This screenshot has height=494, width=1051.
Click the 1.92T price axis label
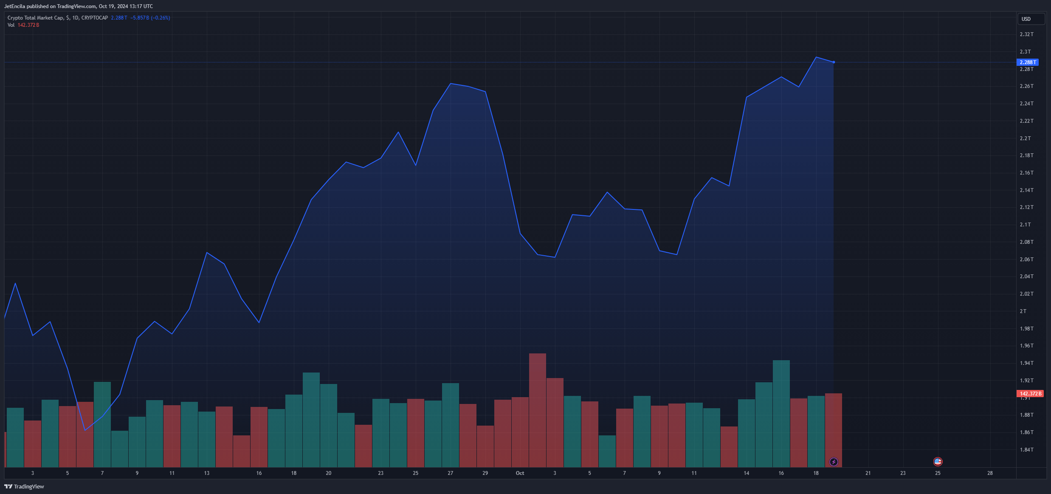(1027, 381)
